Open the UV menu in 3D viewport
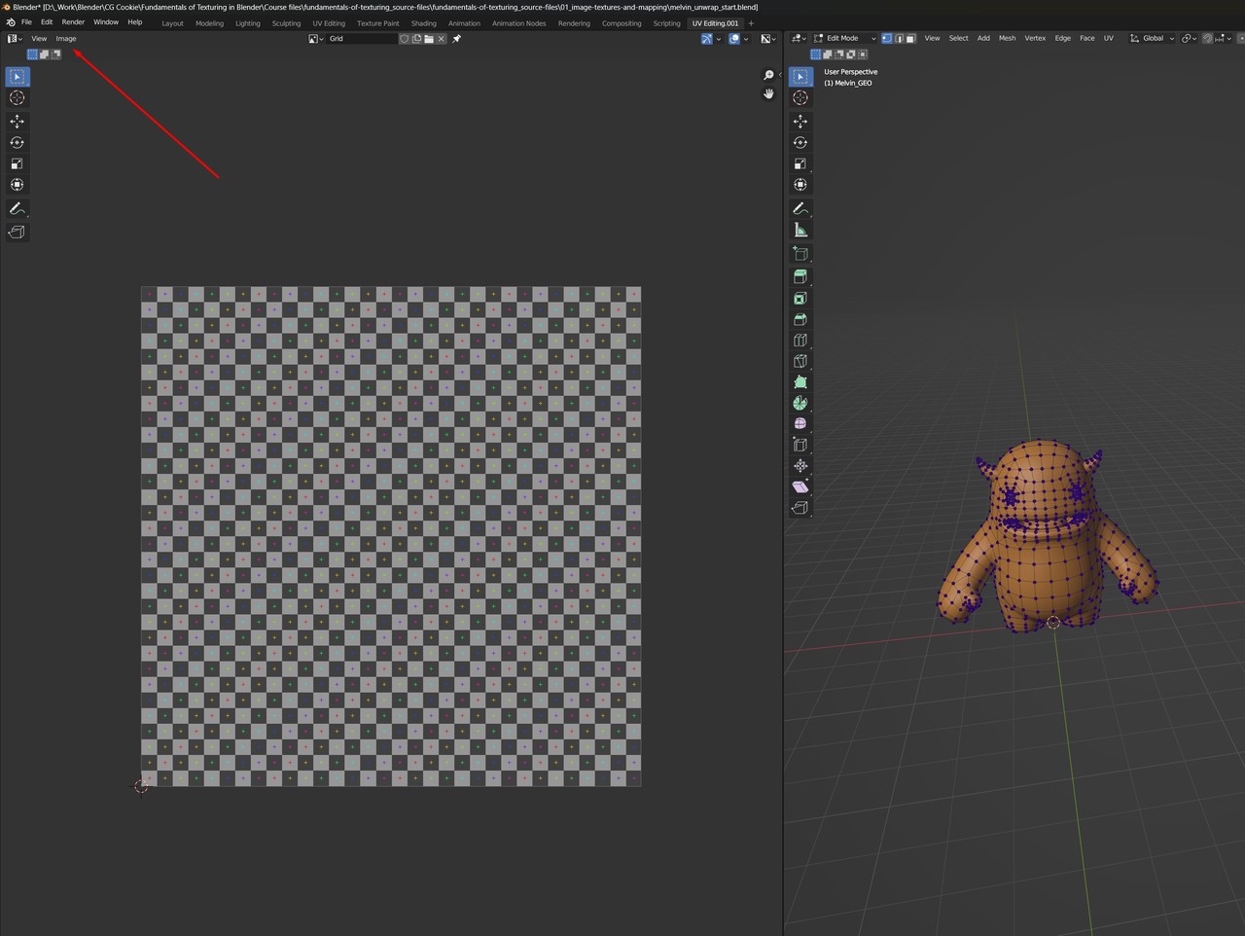 coord(1108,38)
